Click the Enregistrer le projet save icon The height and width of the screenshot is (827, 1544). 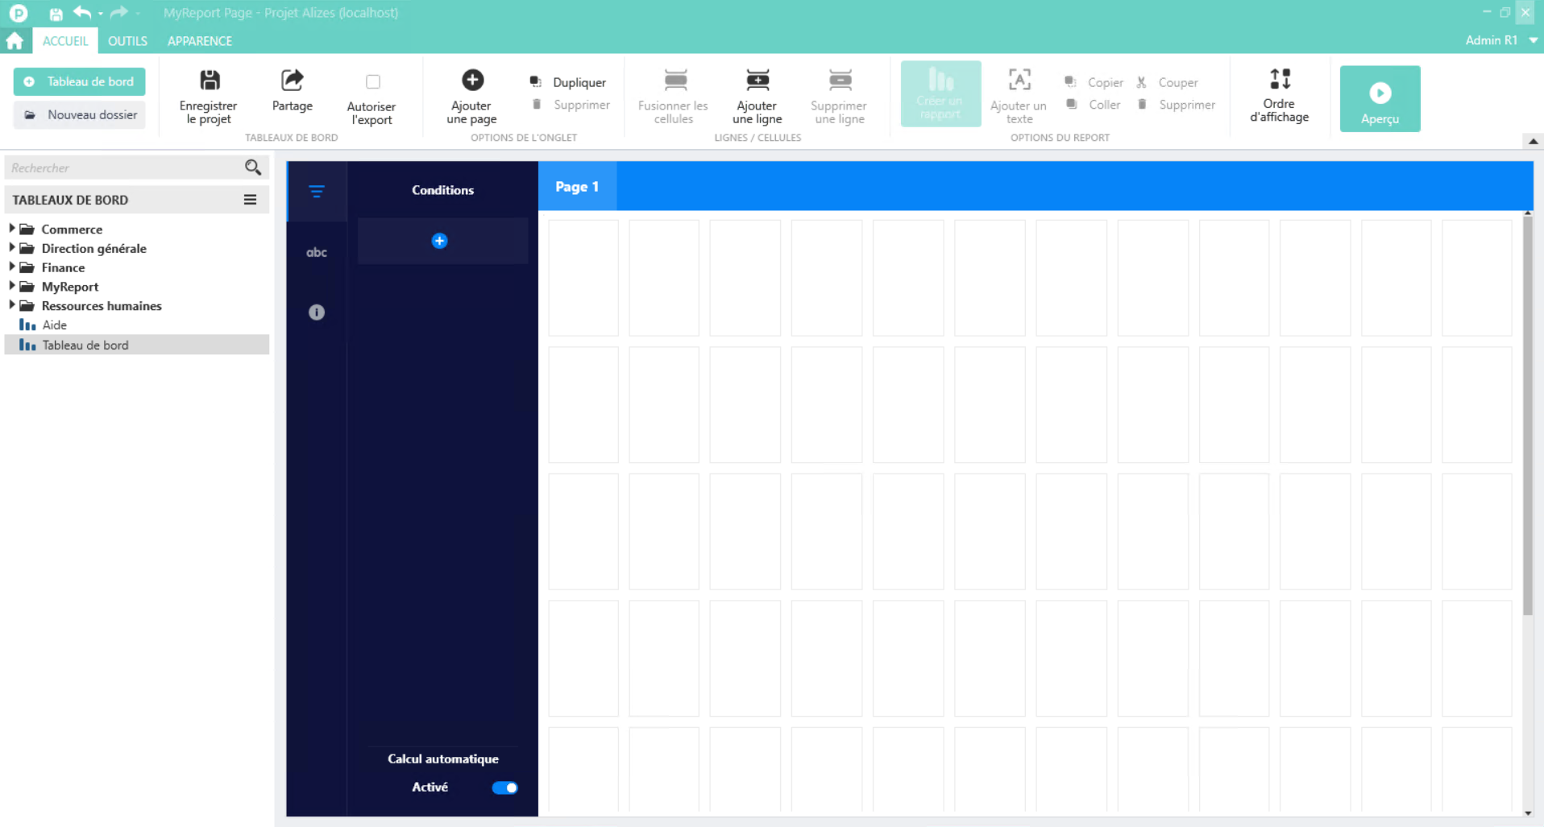point(210,81)
